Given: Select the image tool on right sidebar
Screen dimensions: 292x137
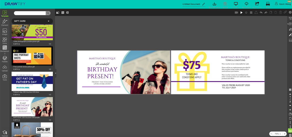Looking at the screenshot, I should pos(290,40).
